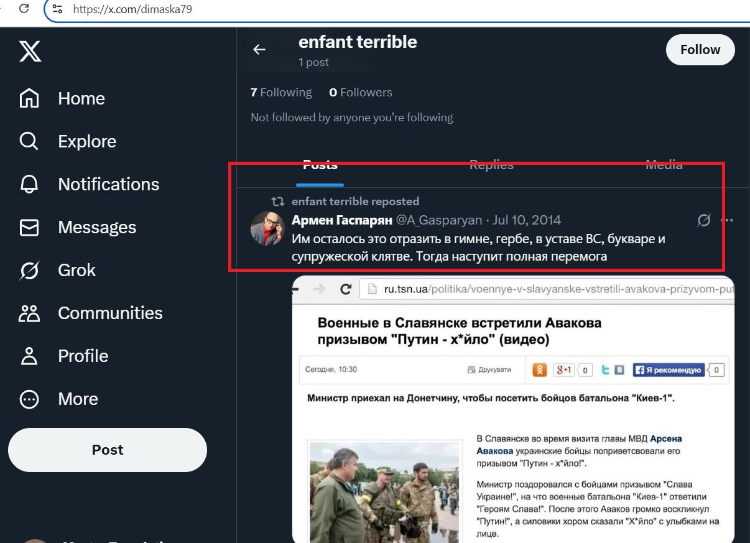Image resolution: width=750 pixels, height=543 pixels.
Task: Open the More menu in the sidebar
Action: pos(59,399)
